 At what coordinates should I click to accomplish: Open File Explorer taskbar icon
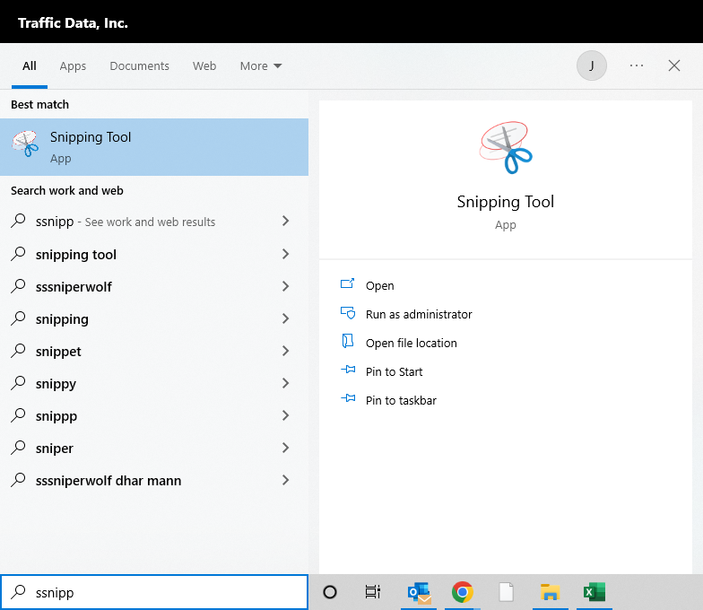tap(550, 592)
